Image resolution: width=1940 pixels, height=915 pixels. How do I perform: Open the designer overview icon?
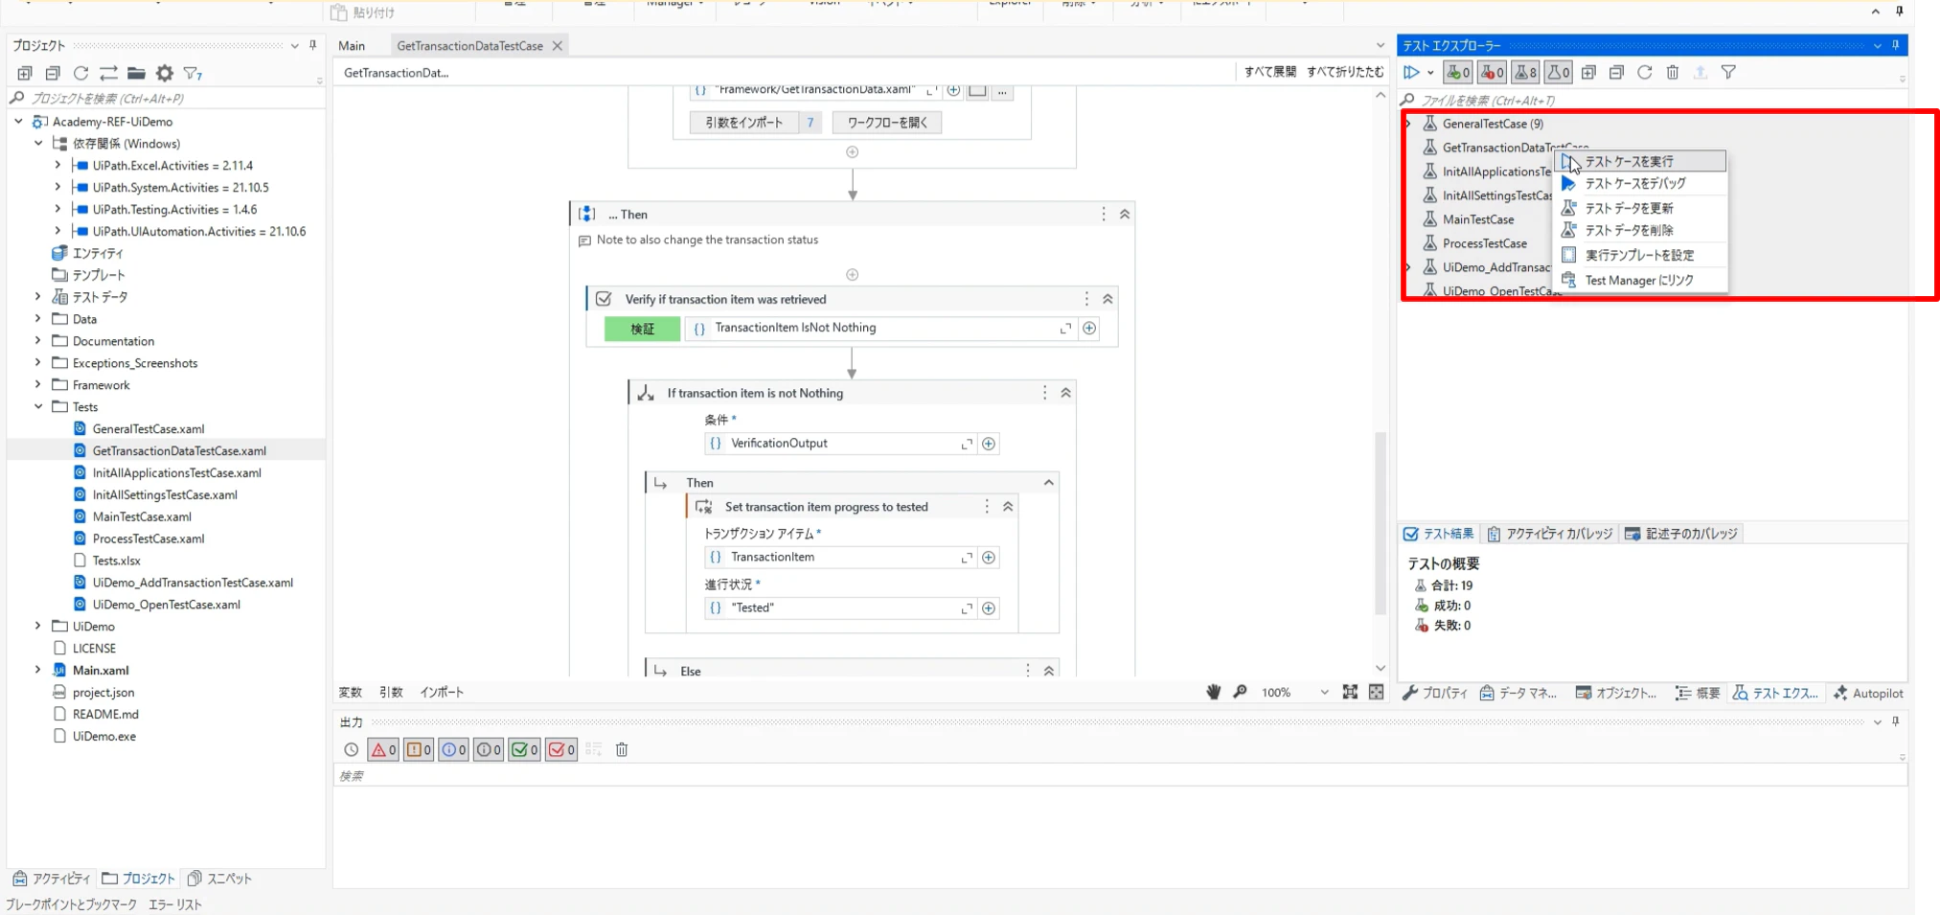coord(1377,692)
